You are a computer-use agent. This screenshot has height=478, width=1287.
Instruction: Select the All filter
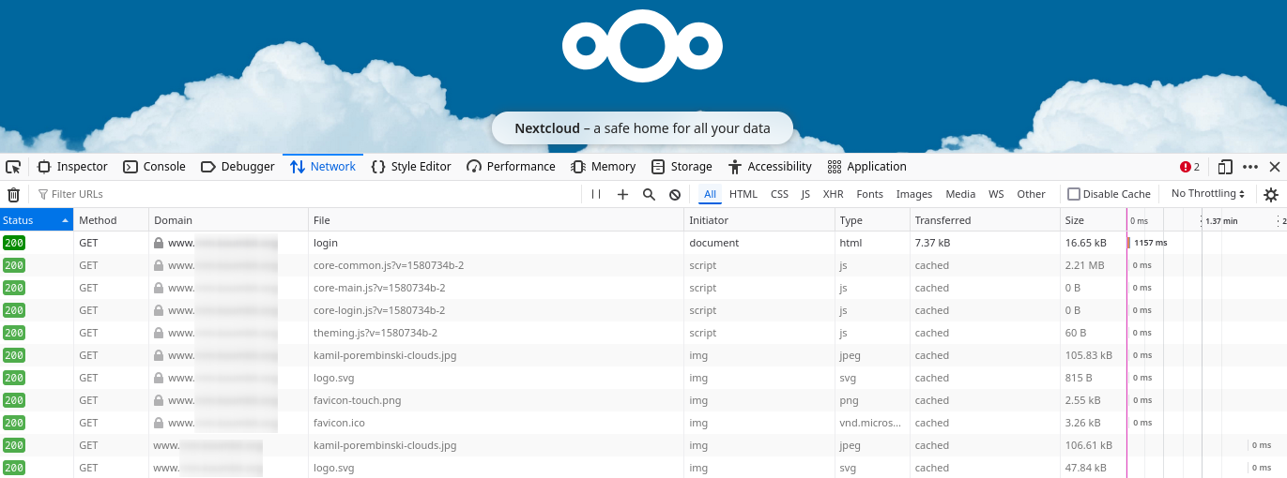[x=711, y=194]
